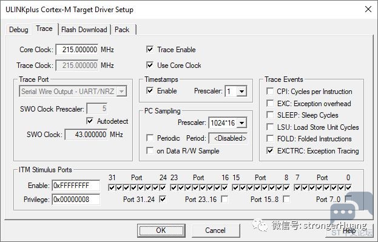
Task: Enable SLEEP: Sleep Cycles checkbox
Action: tap(270, 115)
